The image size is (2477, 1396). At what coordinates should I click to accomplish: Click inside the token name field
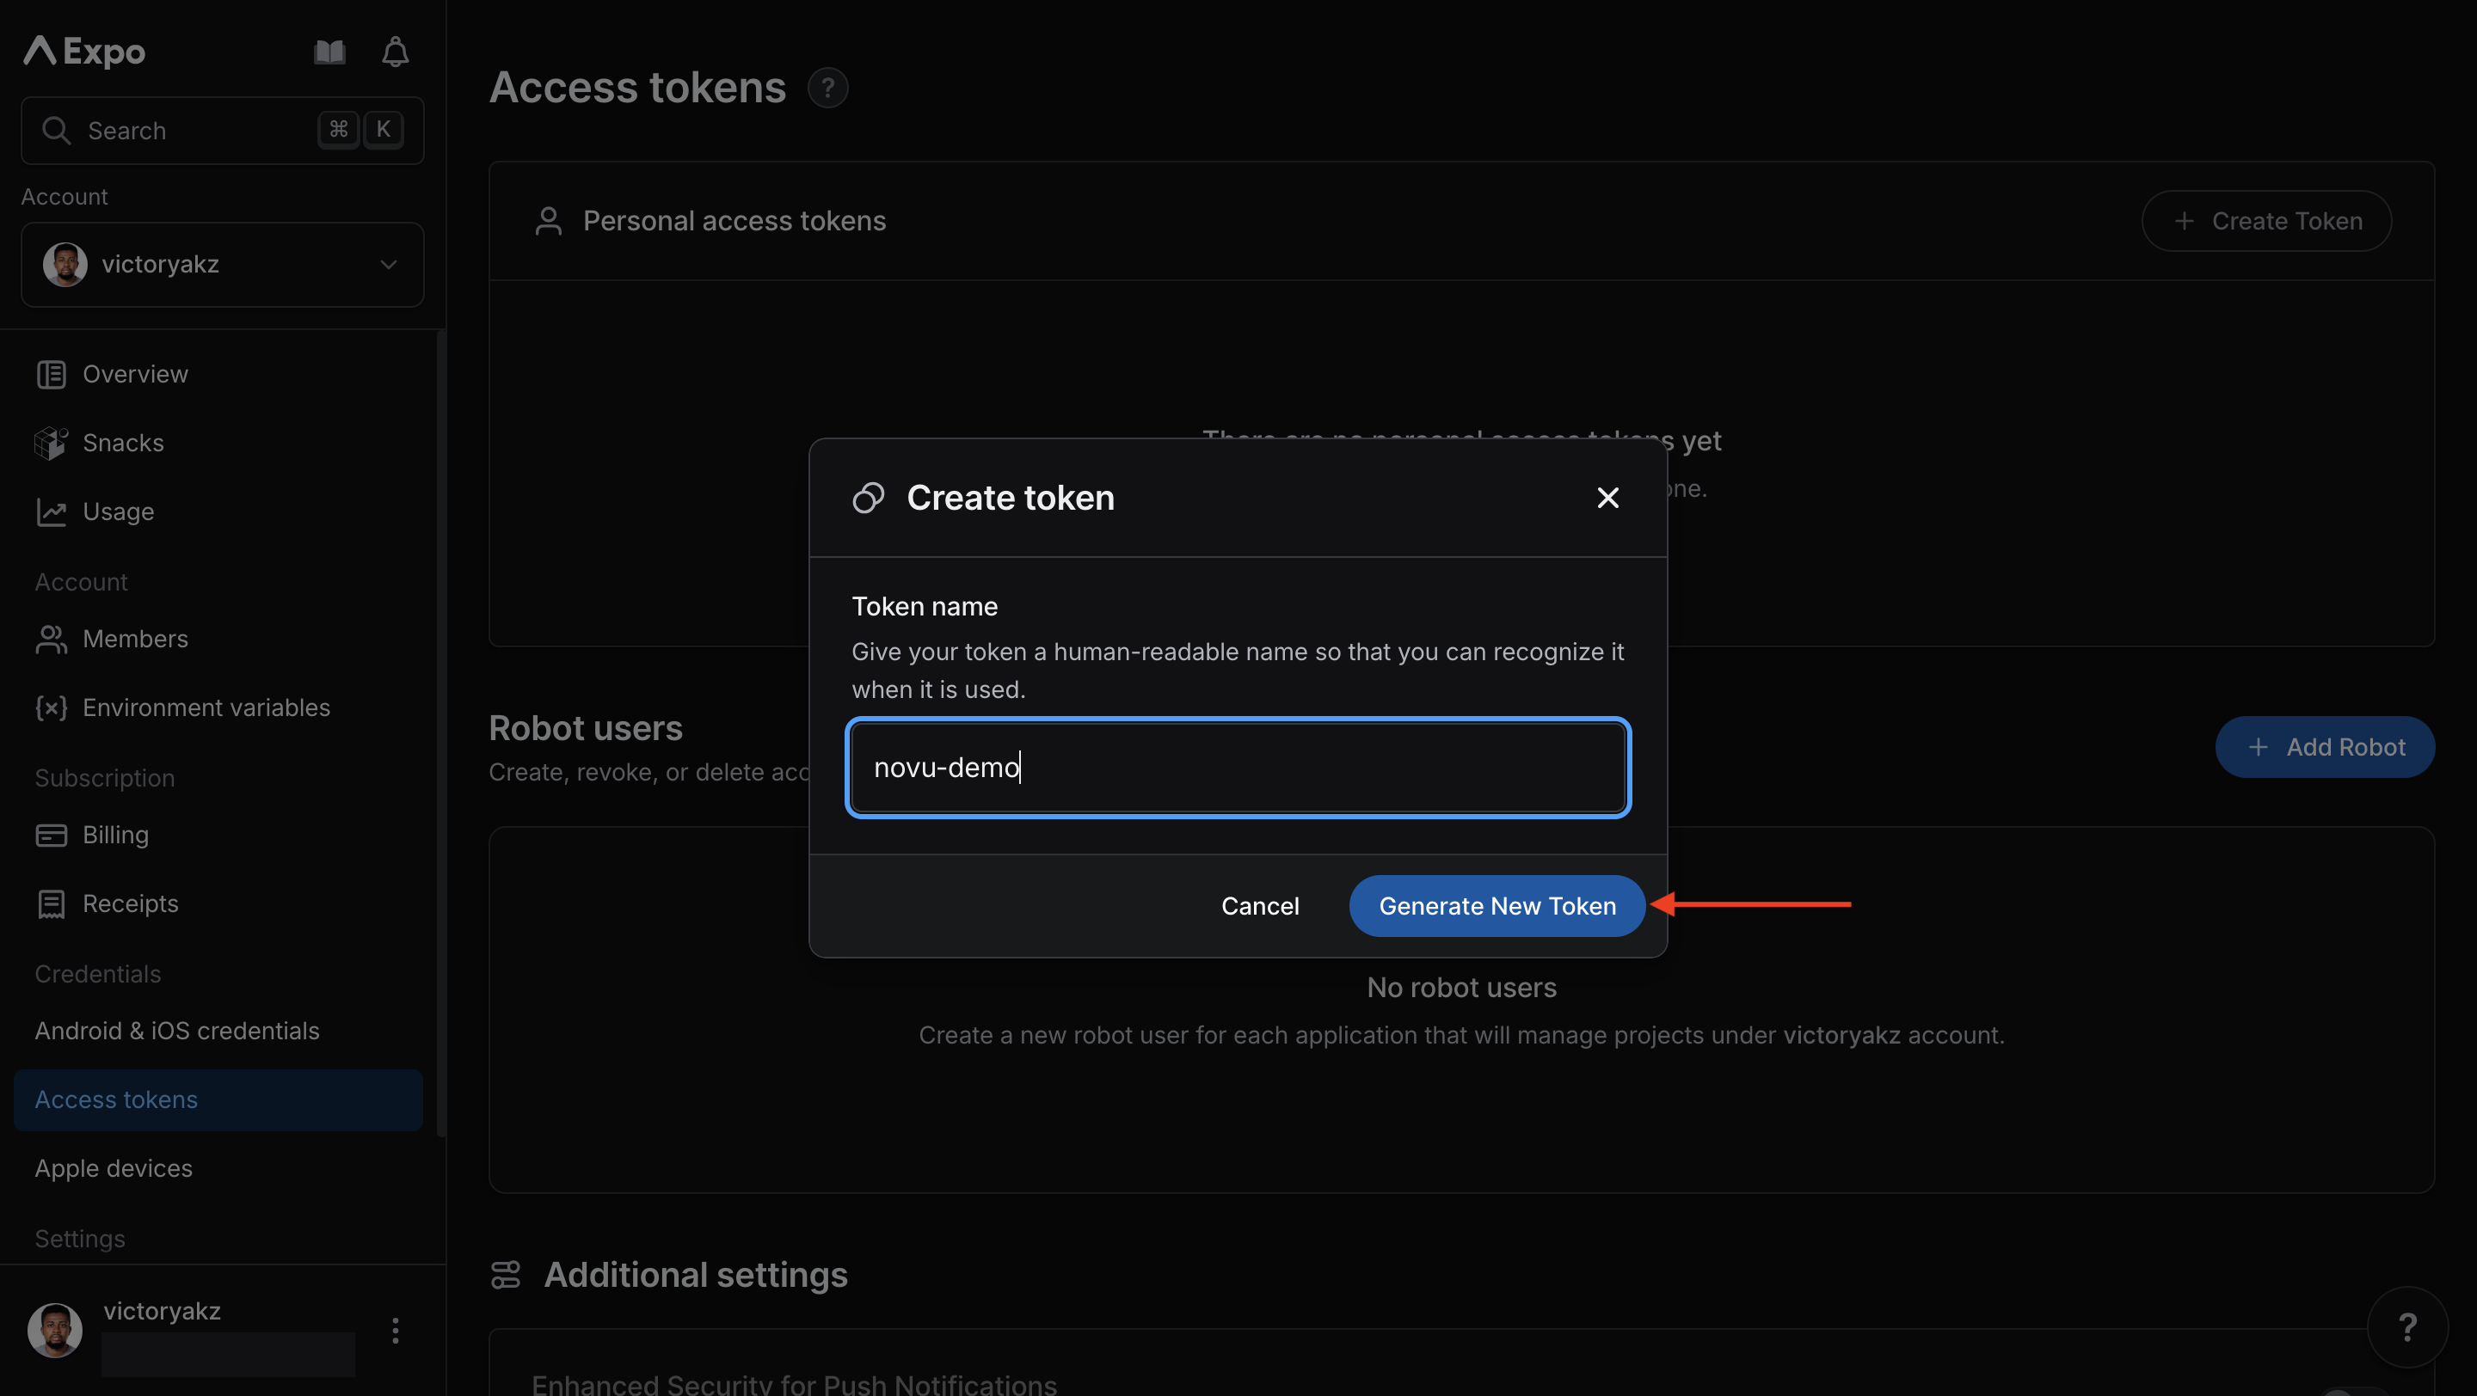click(1238, 768)
